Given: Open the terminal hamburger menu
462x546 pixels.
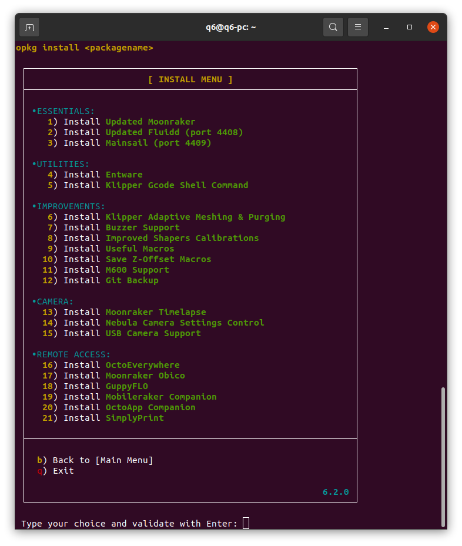Looking at the screenshot, I should tap(357, 27).
